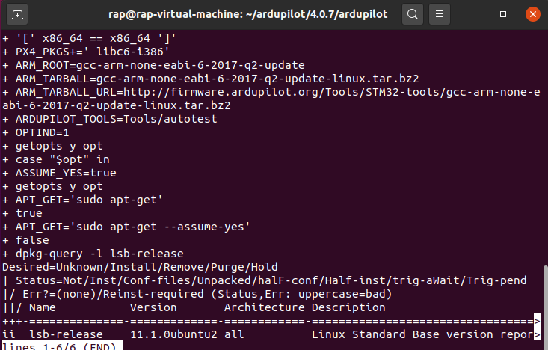Click the firmware.ardupilot.org tarball URL
Screen dimensions: 548x350
271,99
